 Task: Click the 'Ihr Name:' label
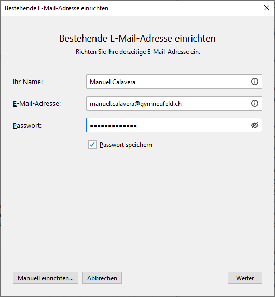[28, 82]
